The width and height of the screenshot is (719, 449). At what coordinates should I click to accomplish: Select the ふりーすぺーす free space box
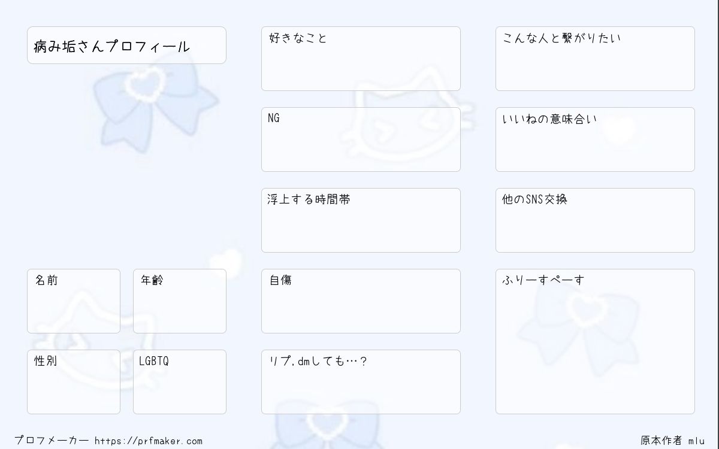point(595,341)
